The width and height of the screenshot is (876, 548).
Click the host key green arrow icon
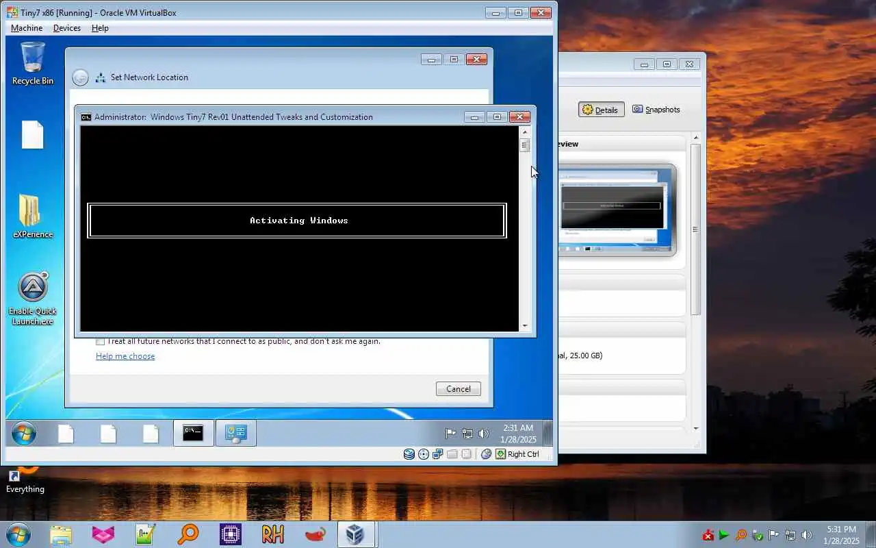(x=501, y=453)
